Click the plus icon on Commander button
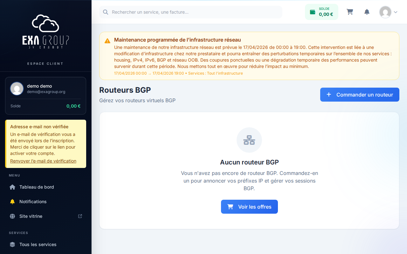Screen dimensions: 407x254 click(x=329, y=95)
